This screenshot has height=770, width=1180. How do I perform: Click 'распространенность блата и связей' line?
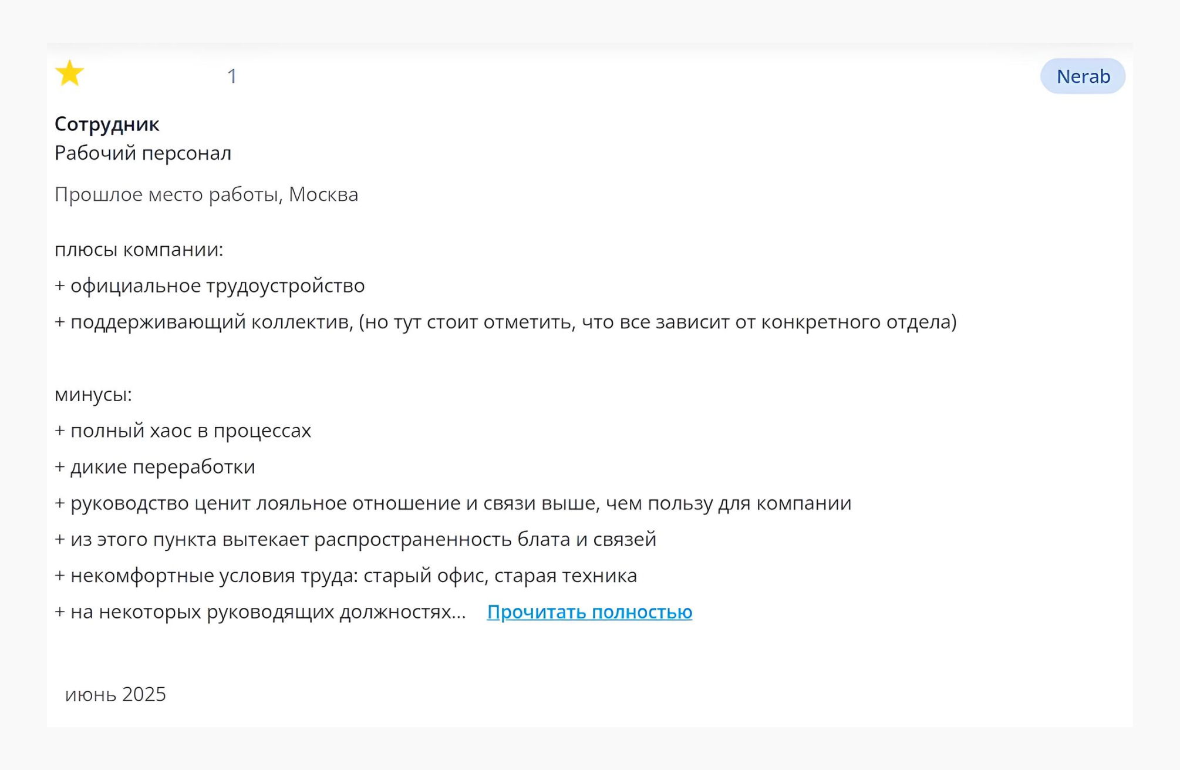click(355, 539)
